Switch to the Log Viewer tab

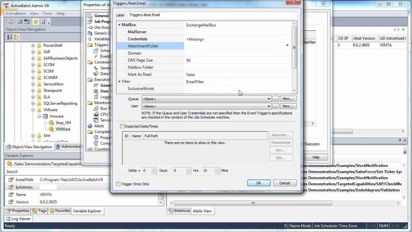tap(18, 219)
